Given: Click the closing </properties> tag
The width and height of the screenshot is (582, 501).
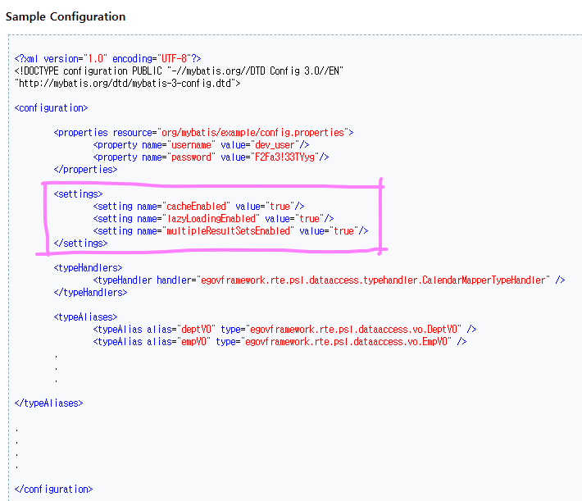Looking at the screenshot, I should [86, 170].
